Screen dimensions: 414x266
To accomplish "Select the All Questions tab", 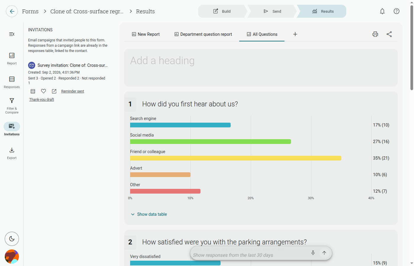I will 262,34.
